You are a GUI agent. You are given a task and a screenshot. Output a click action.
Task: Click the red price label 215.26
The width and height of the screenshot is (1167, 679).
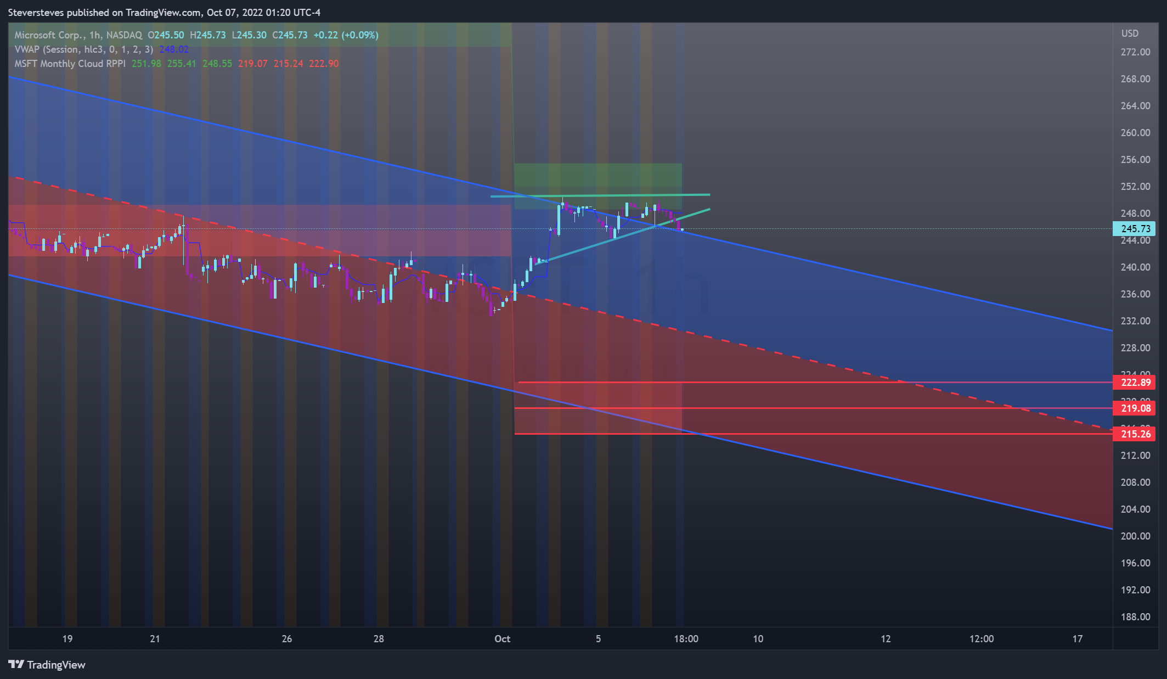coord(1135,434)
